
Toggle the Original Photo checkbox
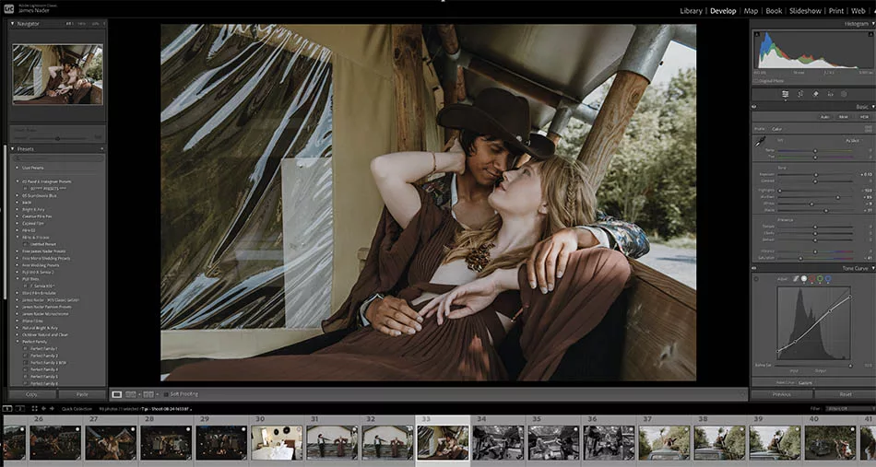[x=756, y=81]
